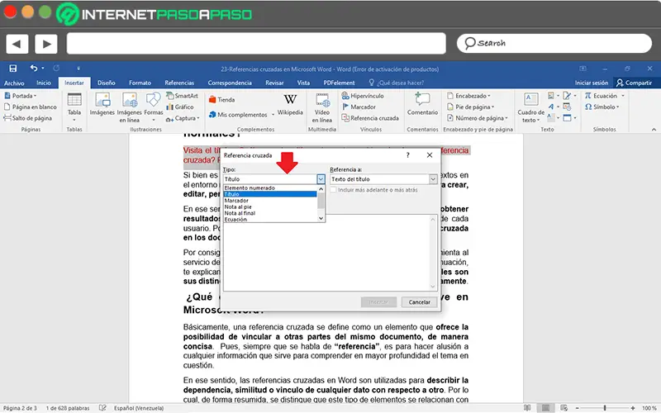Viewport: 661px width, 413px height.
Task: Click the browser back arrow button
Action: click(x=17, y=44)
